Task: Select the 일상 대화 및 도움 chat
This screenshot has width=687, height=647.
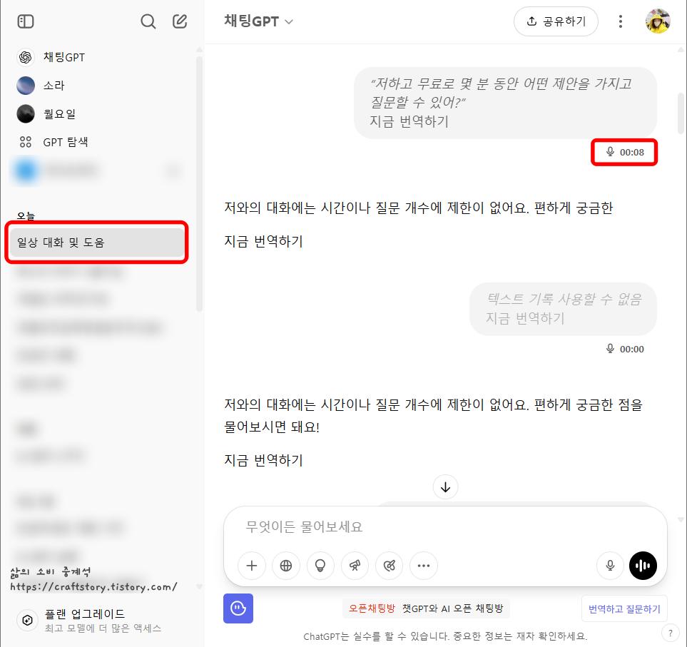Action: (97, 243)
